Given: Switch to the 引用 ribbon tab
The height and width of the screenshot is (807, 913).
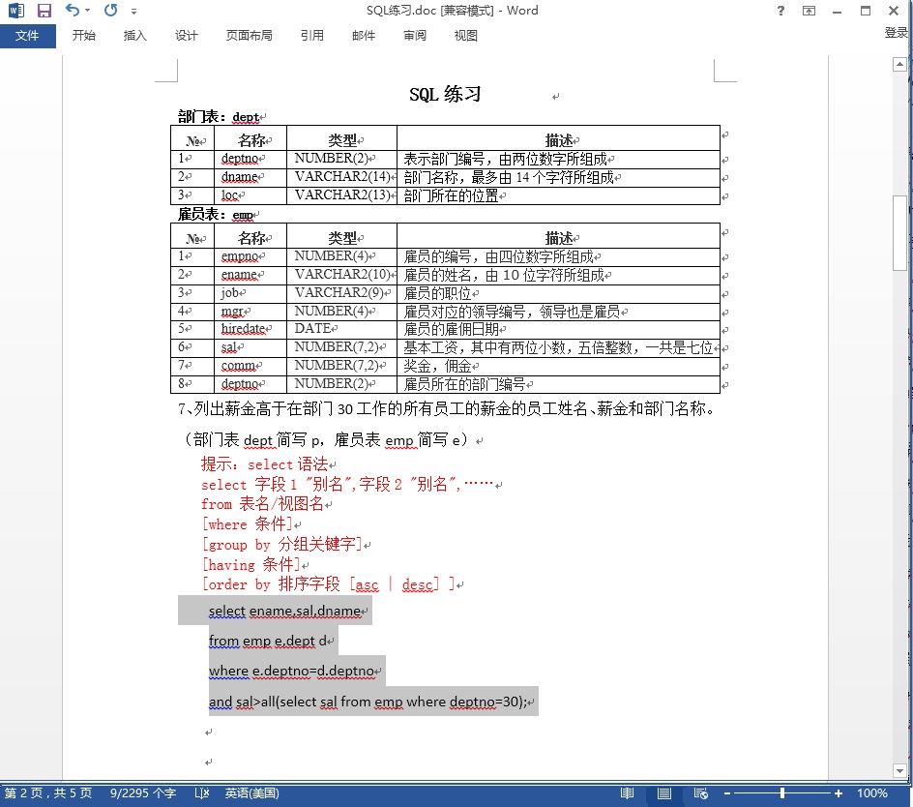Looking at the screenshot, I should (312, 36).
